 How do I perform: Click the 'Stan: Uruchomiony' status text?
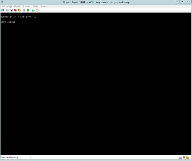pyautogui.click(x=10, y=157)
